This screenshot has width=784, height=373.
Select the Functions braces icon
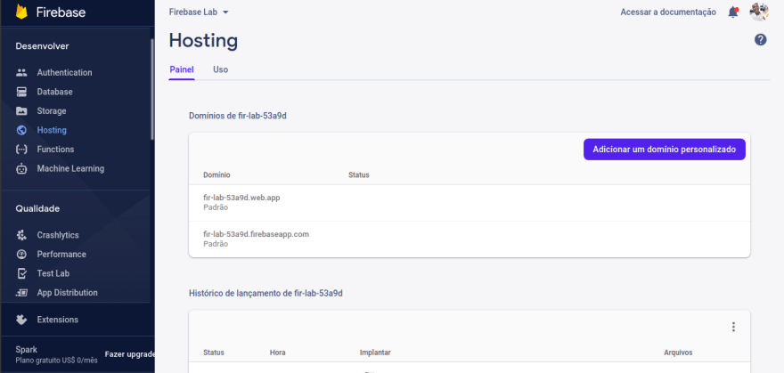click(x=21, y=150)
